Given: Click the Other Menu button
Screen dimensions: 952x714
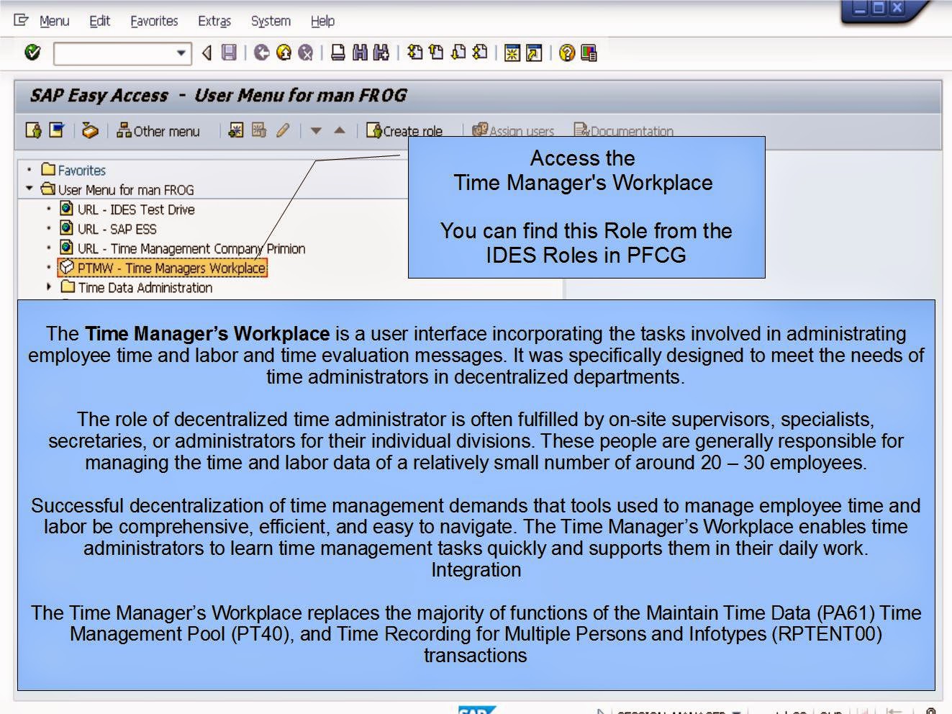Looking at the screenshot, I should pyautogui.click(x=159, y=131).
